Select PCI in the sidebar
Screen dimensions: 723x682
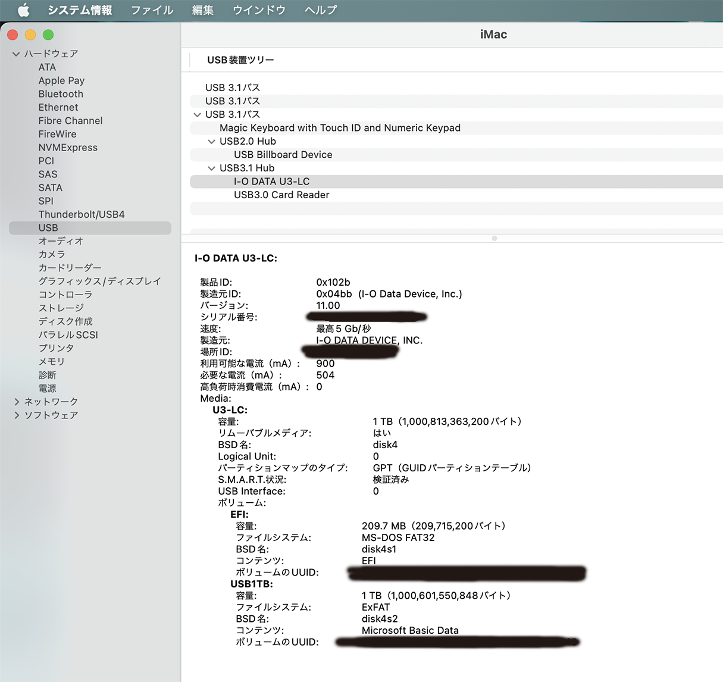pyautogui.click(x=46, y=161)
